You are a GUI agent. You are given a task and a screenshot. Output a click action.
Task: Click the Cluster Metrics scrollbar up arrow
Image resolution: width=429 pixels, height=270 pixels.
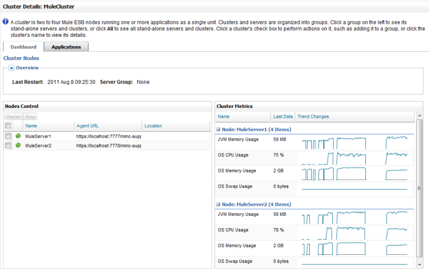pos(420,116)
